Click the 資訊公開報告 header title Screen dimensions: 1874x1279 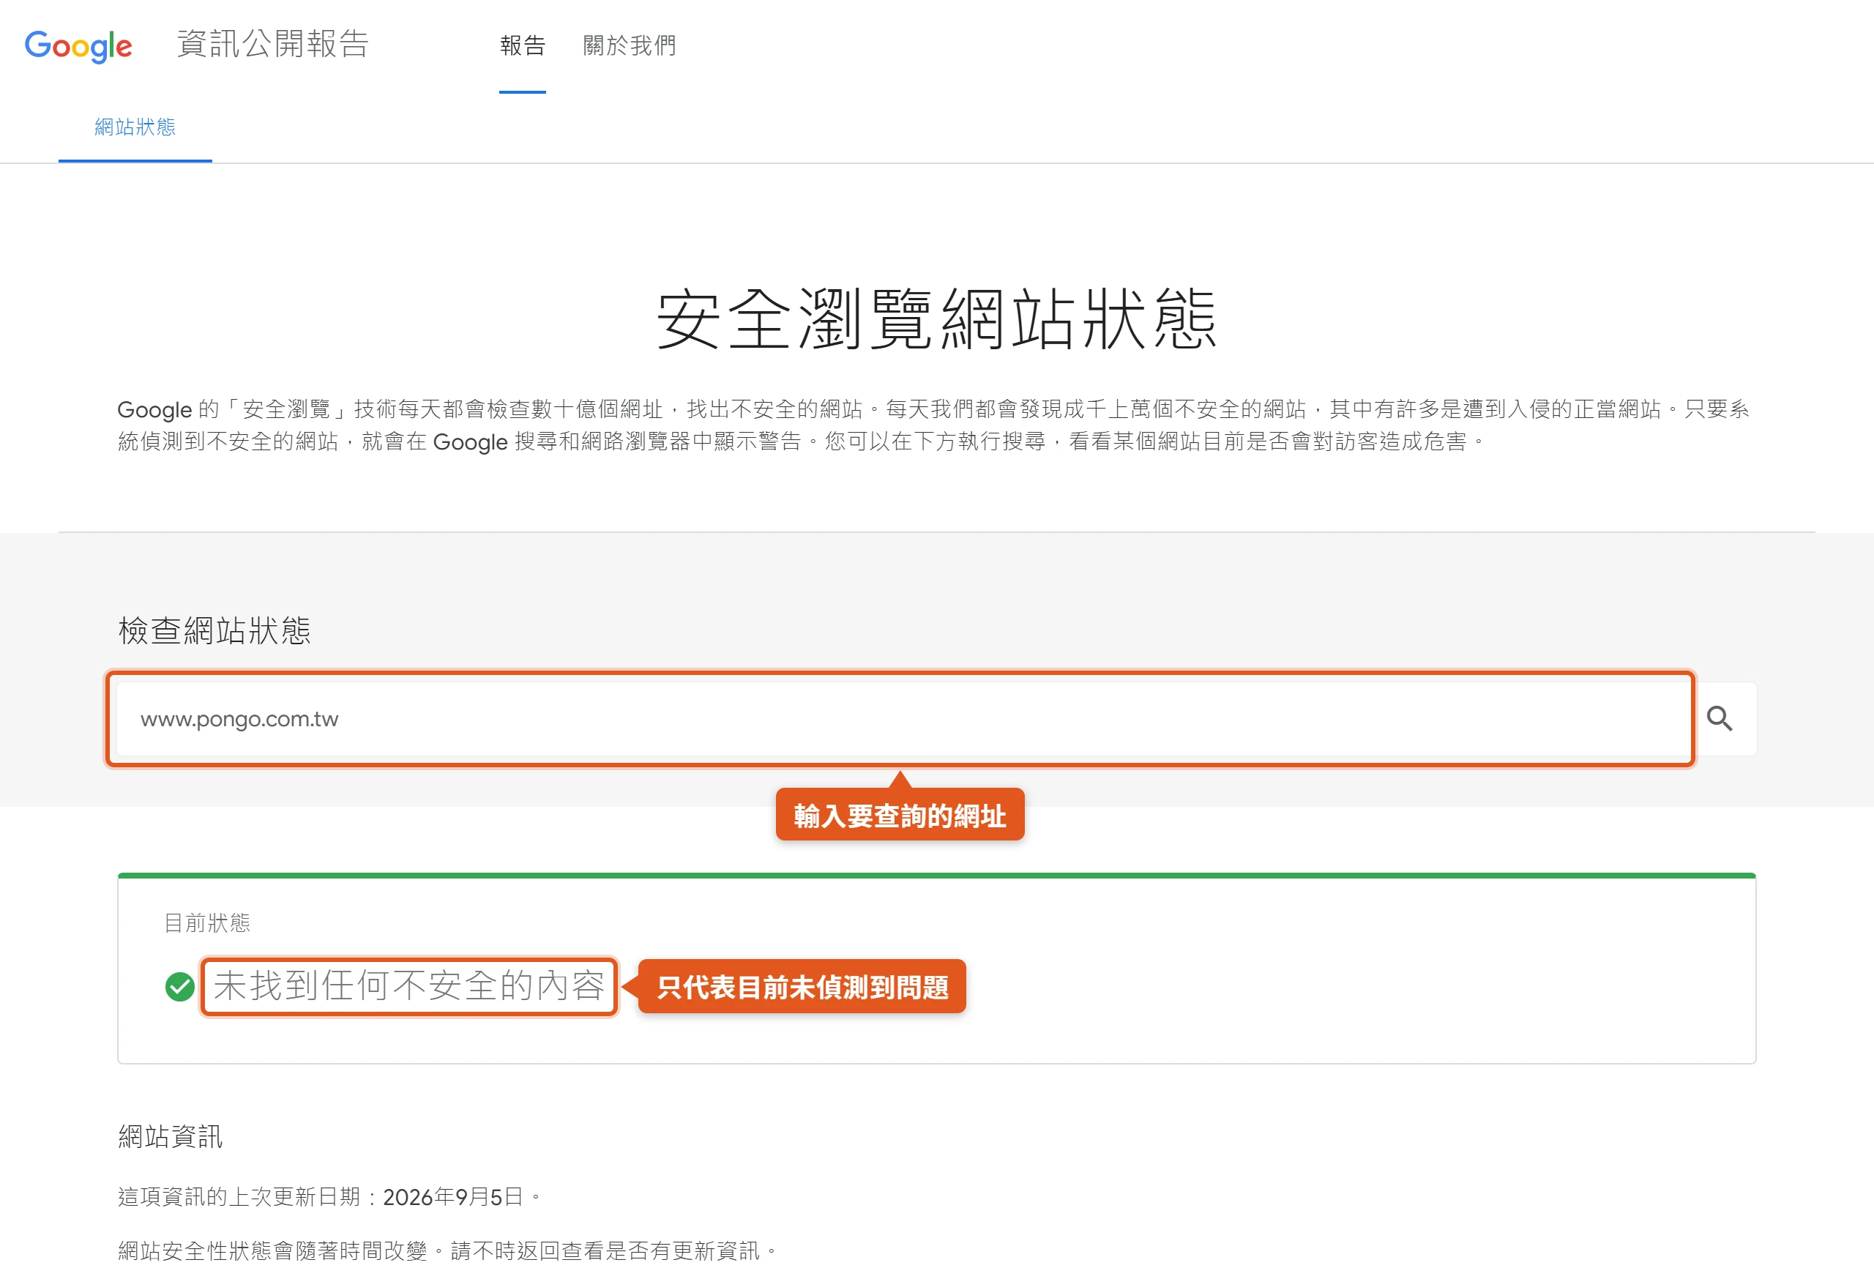(272, 43)
